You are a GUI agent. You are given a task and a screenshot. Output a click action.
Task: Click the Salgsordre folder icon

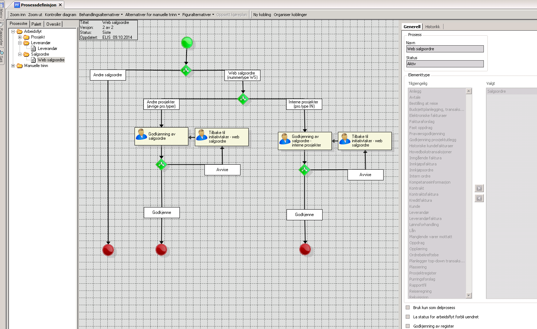click(x=26, y=54)
